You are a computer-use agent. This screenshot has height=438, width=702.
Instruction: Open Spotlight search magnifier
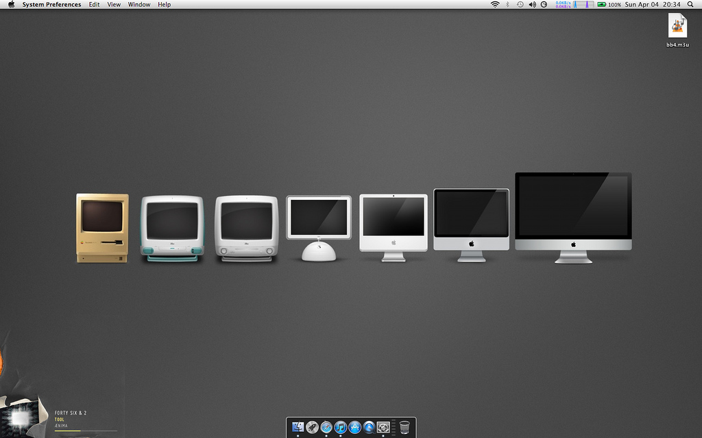coord(690,5)
